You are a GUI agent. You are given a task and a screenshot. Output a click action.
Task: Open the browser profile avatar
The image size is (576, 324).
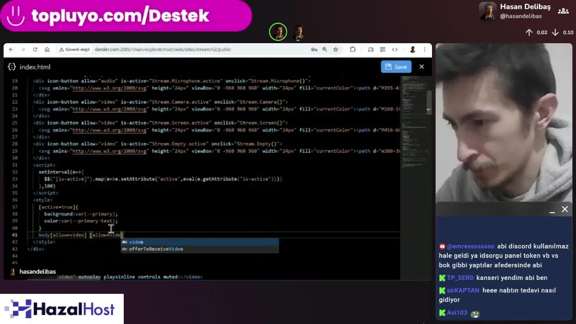(413, 49)
